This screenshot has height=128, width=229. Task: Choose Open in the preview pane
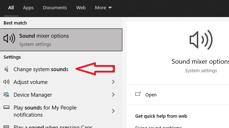coord(151,95)
